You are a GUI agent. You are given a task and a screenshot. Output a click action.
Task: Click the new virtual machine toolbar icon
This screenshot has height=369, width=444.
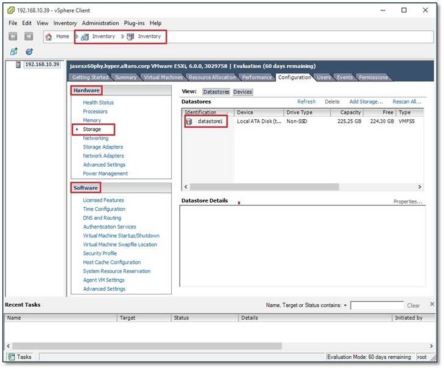point(13,51)
